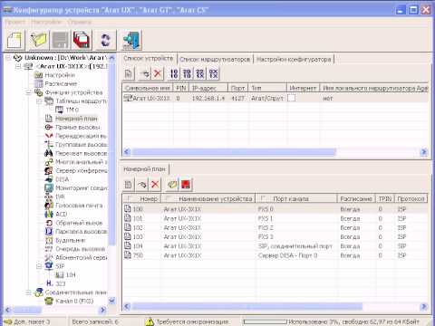
Task: Click the red Save all floppies icon
Action: (82, 40)
